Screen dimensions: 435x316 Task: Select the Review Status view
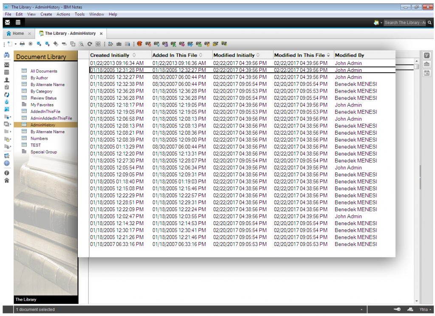coord(43,98)
